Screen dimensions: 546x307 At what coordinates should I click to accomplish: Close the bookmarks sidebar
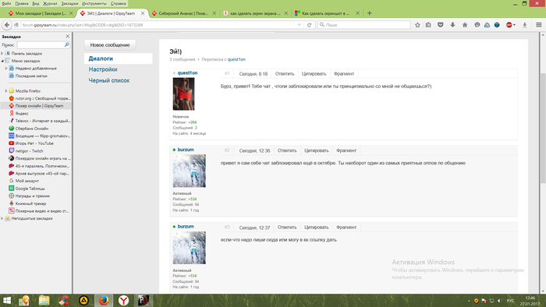point(68,37)
